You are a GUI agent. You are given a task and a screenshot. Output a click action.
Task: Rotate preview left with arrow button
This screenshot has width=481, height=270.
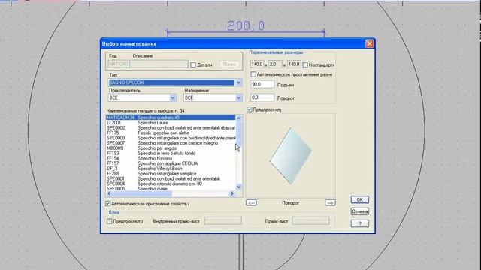251,203
